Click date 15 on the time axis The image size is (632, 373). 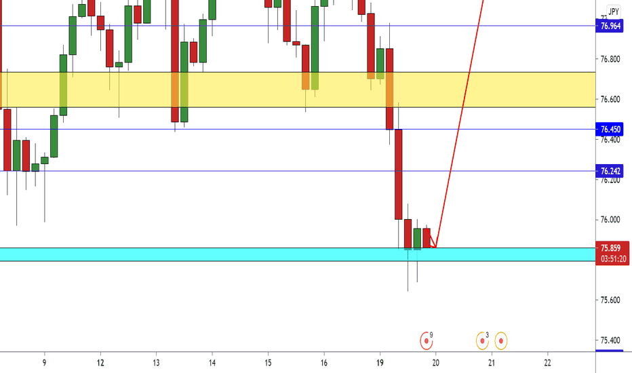[268, 363]
